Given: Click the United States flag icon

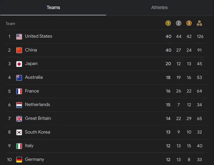Looking at the screenshot, I should (x=19, y=37).
